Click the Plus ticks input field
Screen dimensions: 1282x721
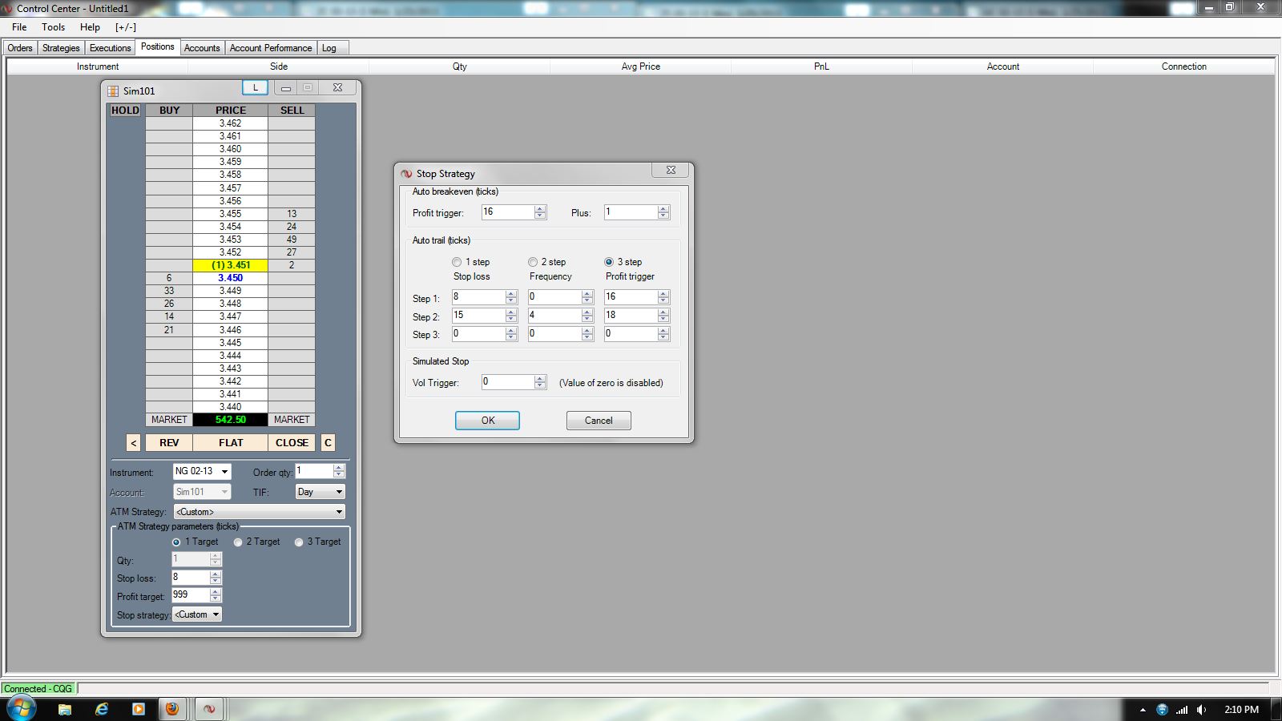click(x=631, y=212)
